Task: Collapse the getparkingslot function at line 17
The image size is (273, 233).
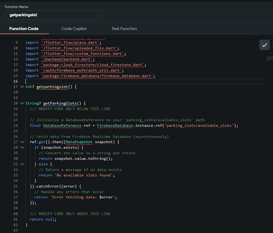Action: coord(22,87)
